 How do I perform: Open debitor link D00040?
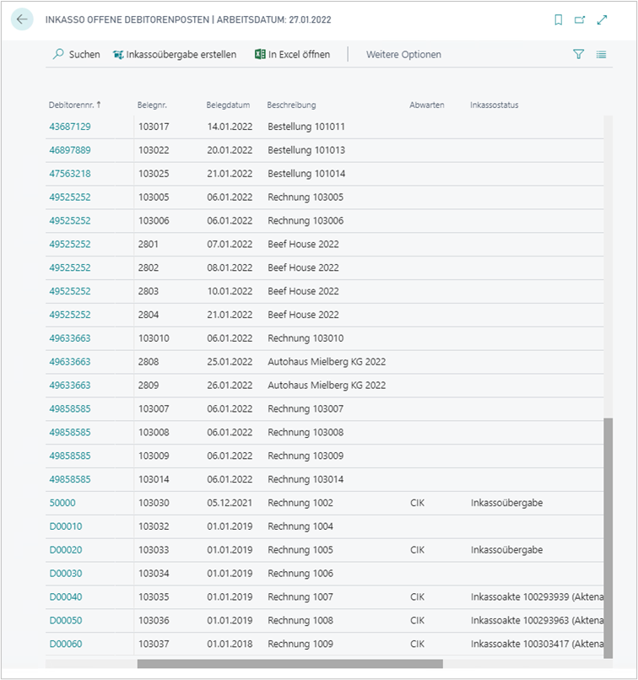(66, 597)
